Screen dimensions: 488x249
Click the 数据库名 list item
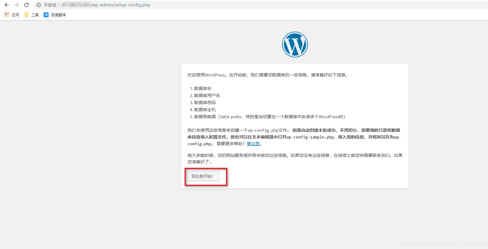pos(203,88)
